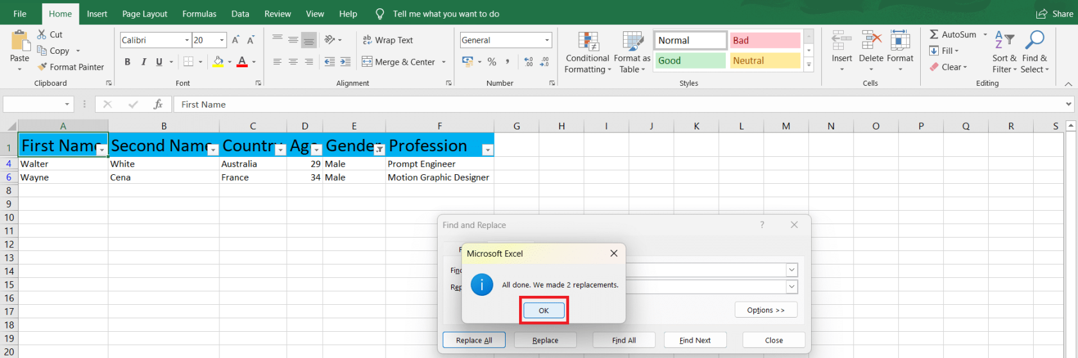The image size is (1078, 358).
Task: Click Find Next button
Action: (x=695, y=340)
